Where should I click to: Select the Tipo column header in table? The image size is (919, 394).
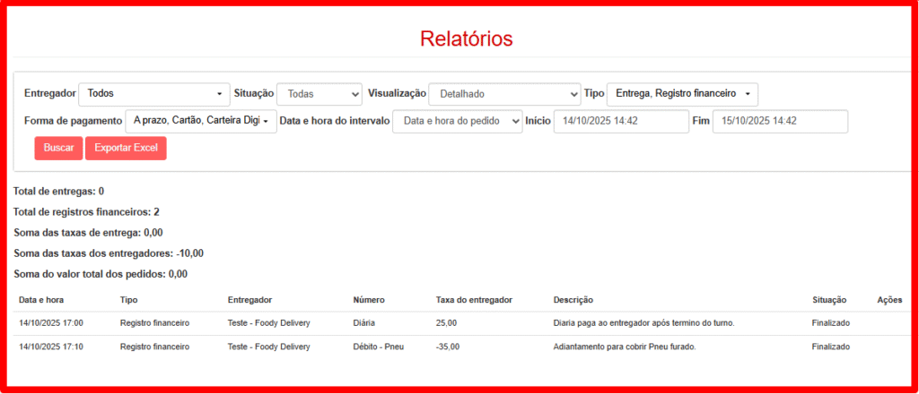(128, 300)
